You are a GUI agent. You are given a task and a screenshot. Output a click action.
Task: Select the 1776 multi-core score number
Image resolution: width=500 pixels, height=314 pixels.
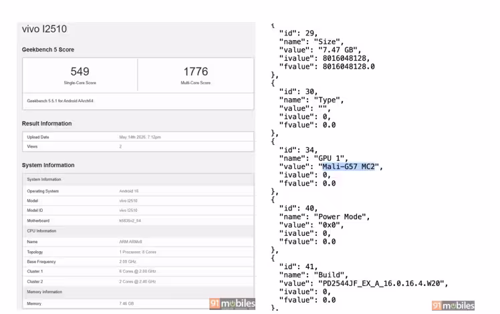[195, 71]
